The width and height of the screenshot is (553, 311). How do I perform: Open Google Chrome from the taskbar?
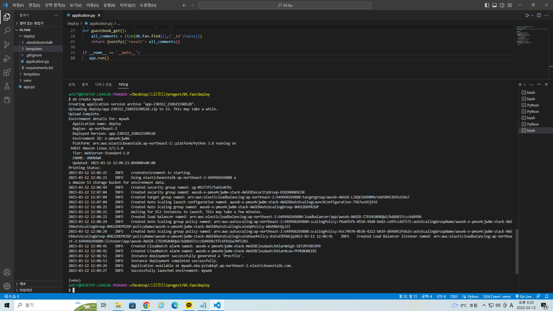(146, 305)
